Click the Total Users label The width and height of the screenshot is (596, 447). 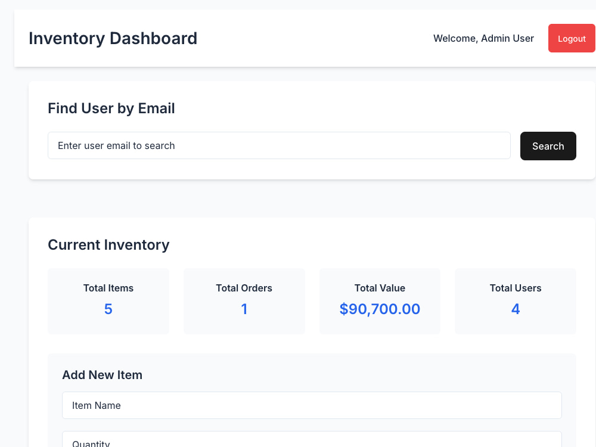pyautogui.click(x=516, y=288)
